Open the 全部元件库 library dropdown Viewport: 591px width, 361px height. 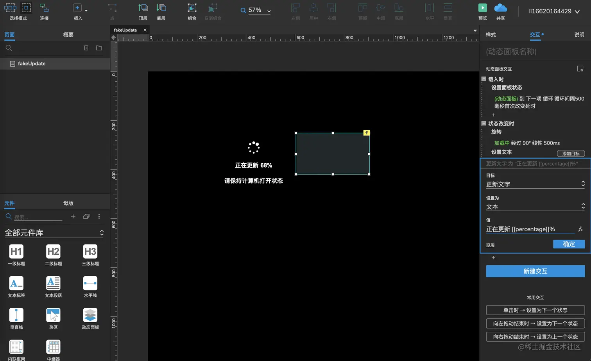click(x=54, y=233)
